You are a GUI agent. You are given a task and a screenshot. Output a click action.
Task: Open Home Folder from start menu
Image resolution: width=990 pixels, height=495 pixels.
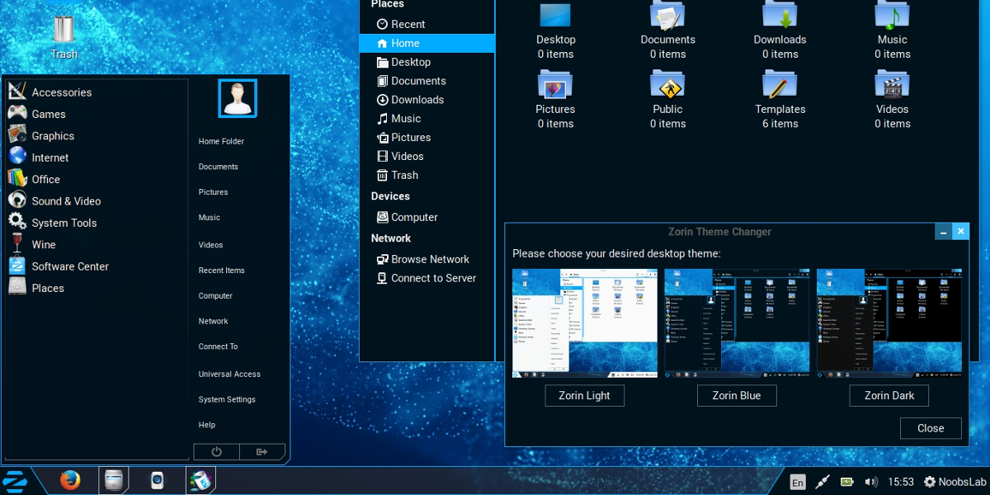point(221,141)
